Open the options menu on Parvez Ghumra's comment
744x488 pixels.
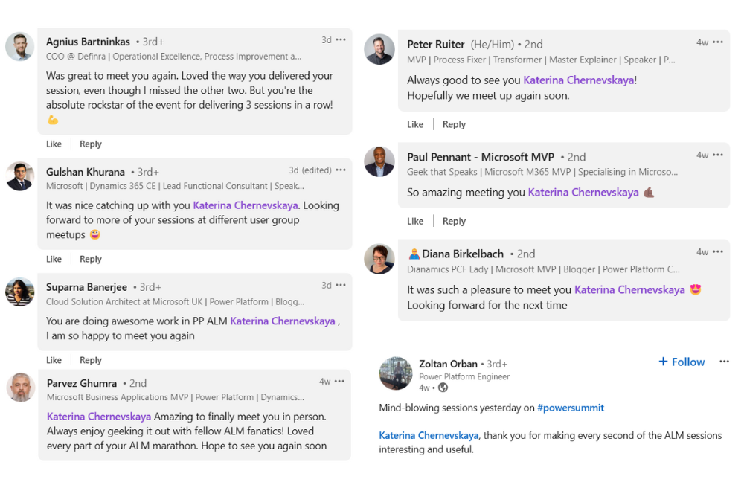click(339, 382)
